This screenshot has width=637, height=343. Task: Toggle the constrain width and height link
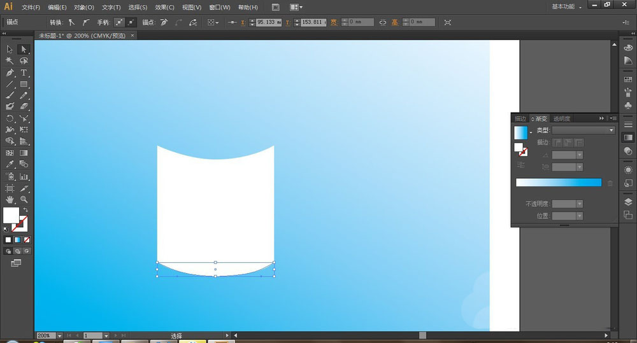point(383,22)
